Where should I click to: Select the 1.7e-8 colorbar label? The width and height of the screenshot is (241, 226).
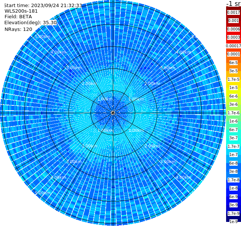click(234, 180)
